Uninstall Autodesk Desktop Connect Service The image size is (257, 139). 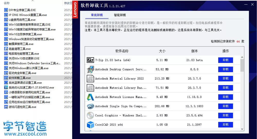[226, 69]
